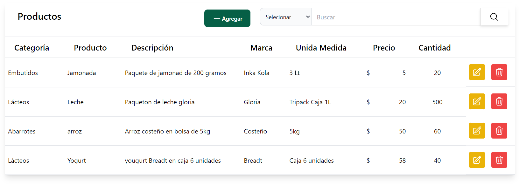Click the Marca column header
This screenshot has height=184, width=519.
click(261, 48)
